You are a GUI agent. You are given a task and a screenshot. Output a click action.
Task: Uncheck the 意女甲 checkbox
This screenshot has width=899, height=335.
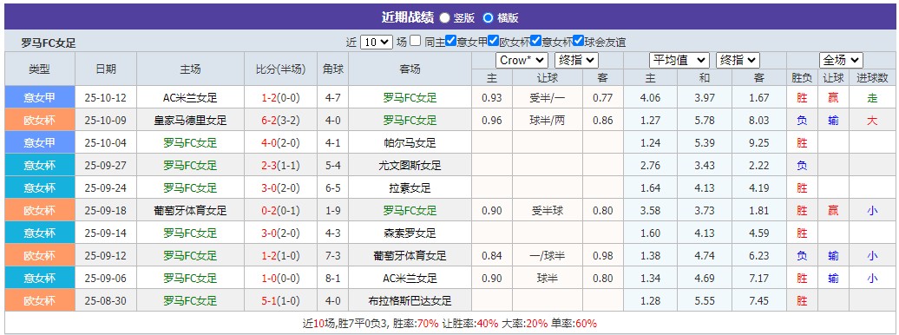point(450,42)
